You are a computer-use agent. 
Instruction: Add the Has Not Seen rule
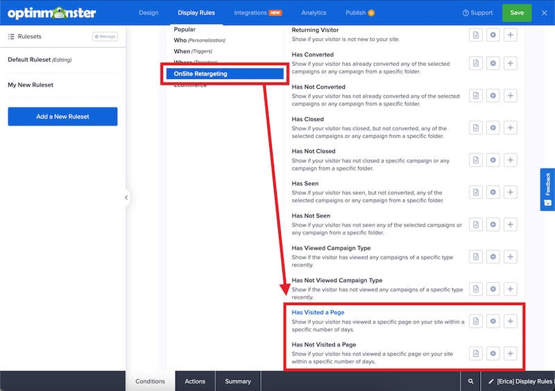tap(511, 225)
